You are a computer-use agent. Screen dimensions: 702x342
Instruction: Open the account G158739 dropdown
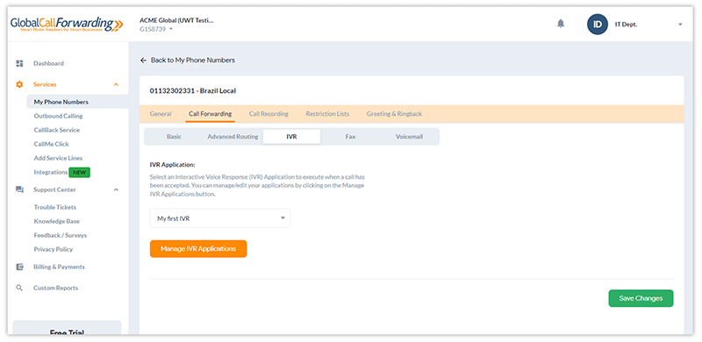(x=156, y=29)
